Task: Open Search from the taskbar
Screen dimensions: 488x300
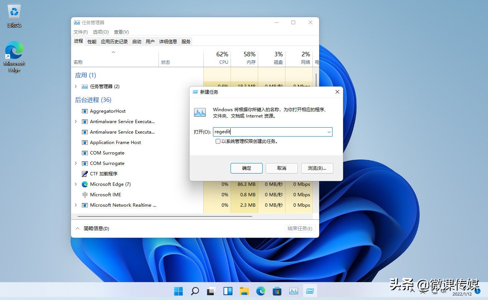Action: (195, 291)
